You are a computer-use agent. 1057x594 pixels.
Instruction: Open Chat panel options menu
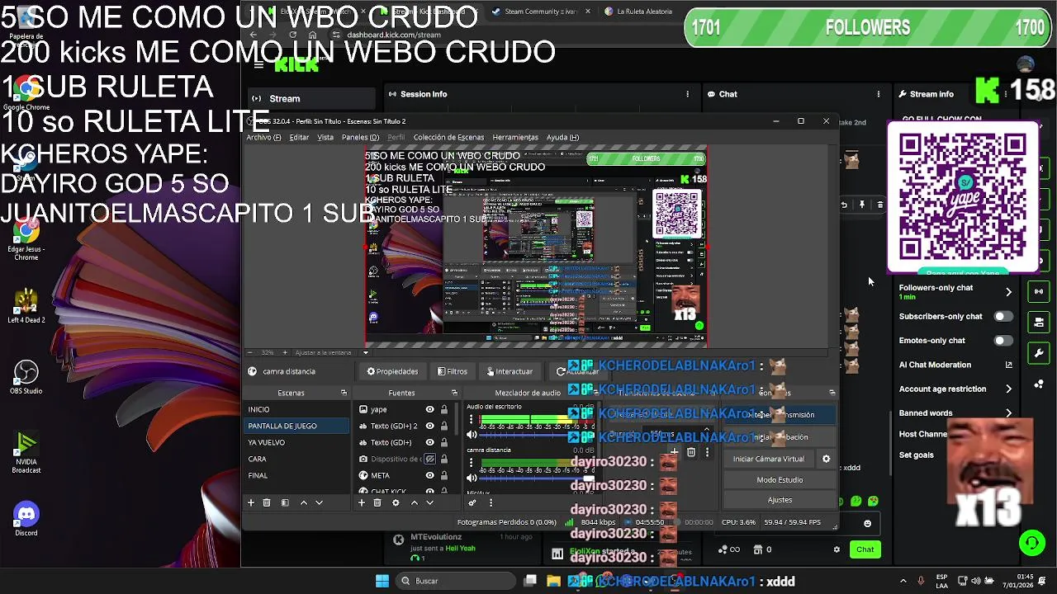[x=878, y=94]
